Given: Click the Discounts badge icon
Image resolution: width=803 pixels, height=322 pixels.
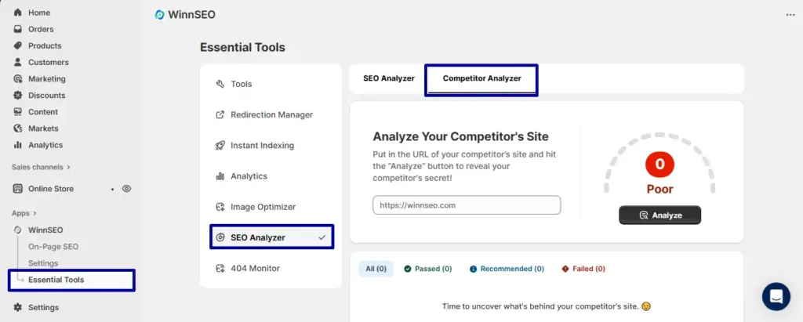Looking at the screenshot, I should point(18,96).
